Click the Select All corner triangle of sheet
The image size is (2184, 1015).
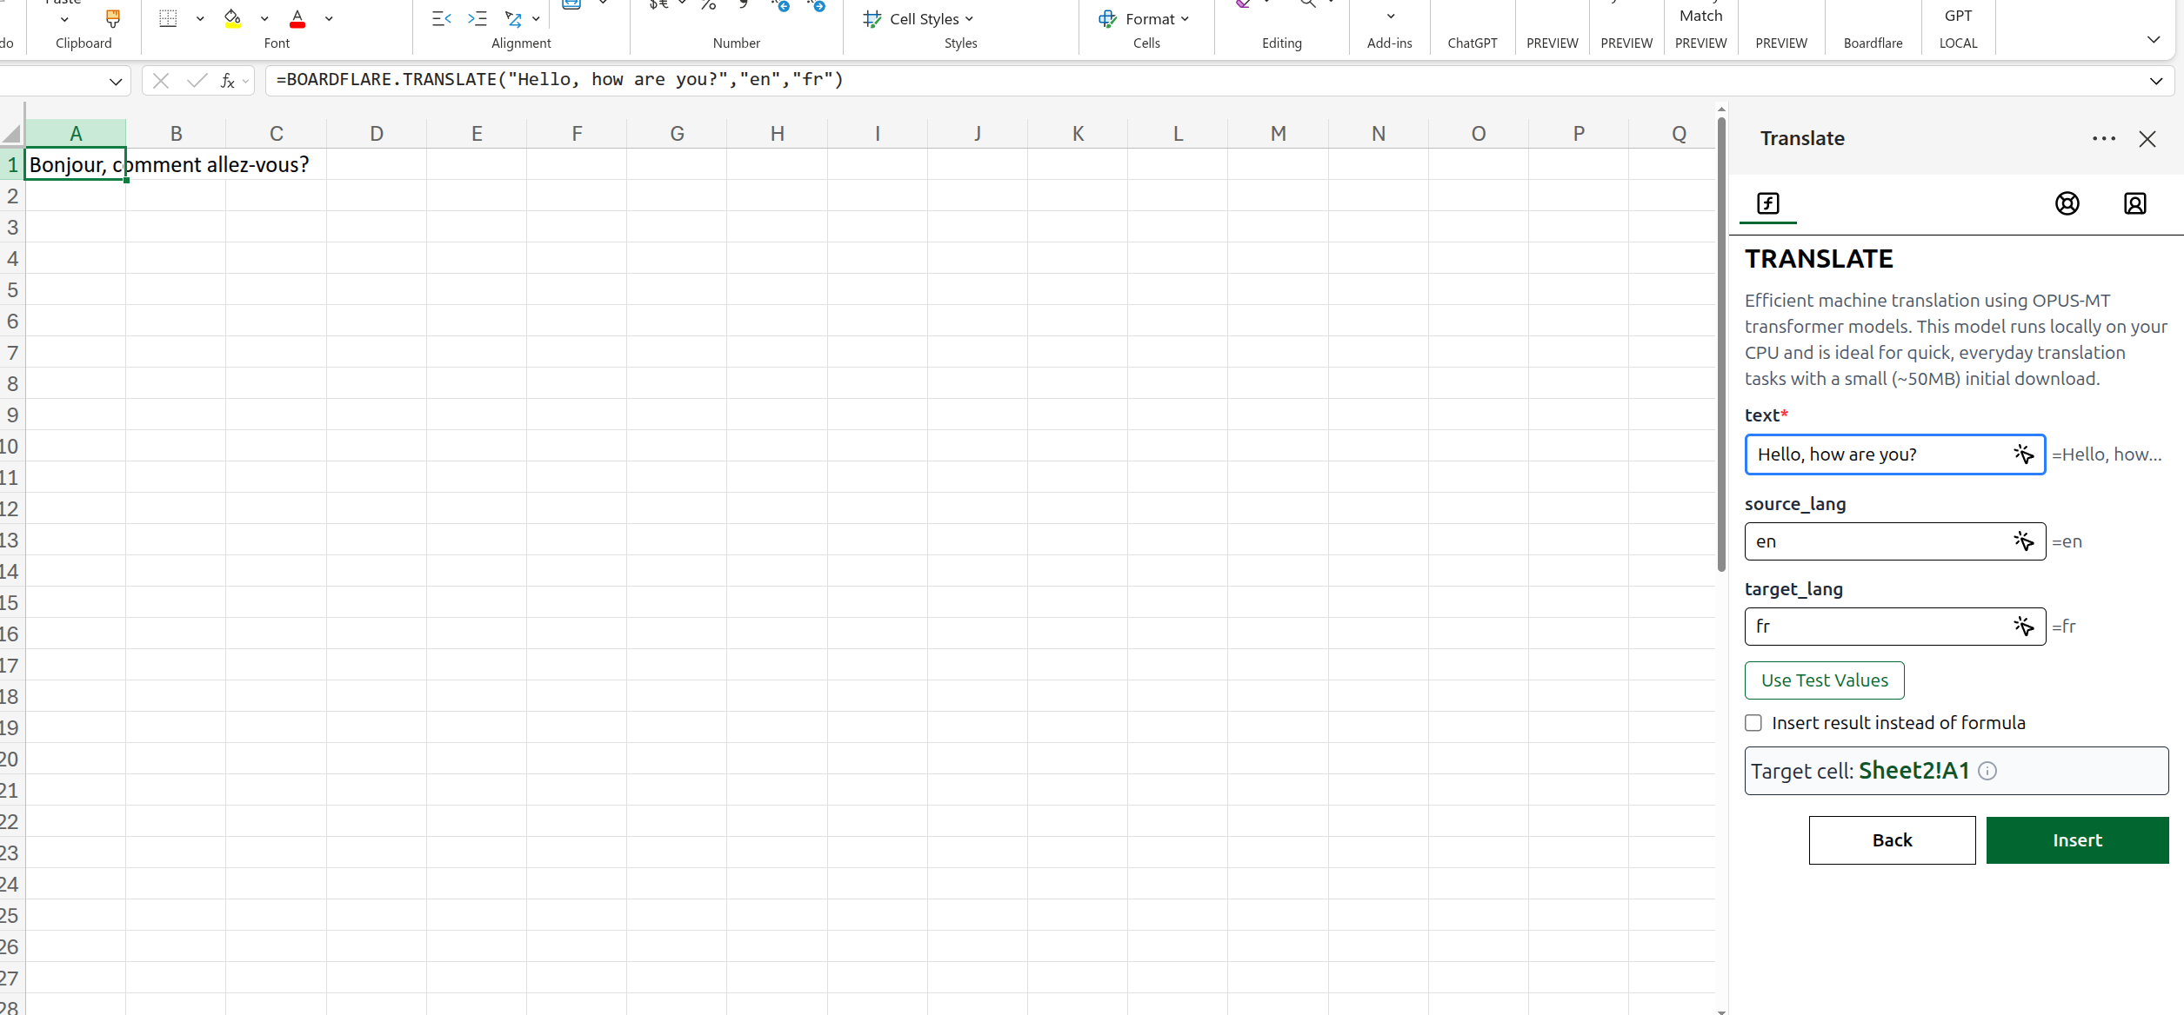click(x=11, y=134)
